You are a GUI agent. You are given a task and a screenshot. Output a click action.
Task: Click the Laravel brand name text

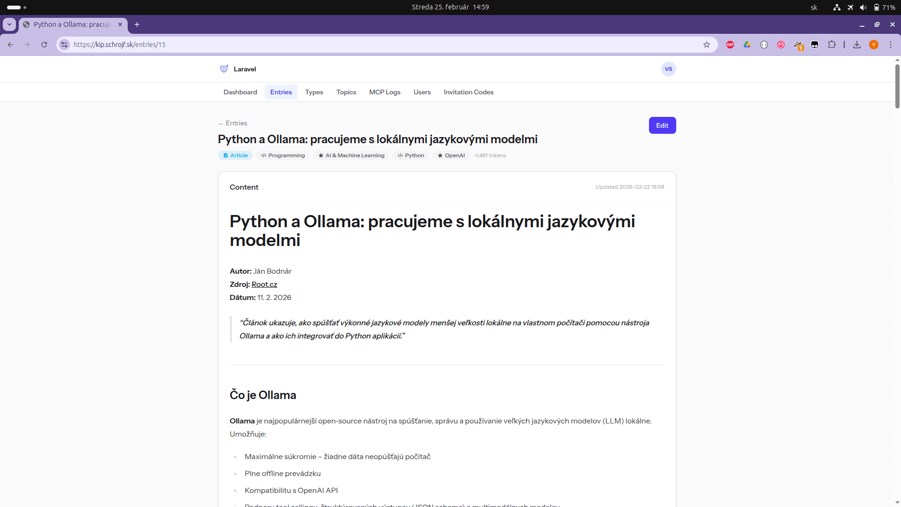pyautogui.click(x=245, y=69)
